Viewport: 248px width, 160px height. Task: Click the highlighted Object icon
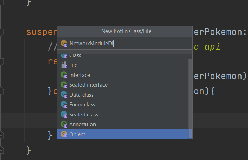click(x=64, y=134)
